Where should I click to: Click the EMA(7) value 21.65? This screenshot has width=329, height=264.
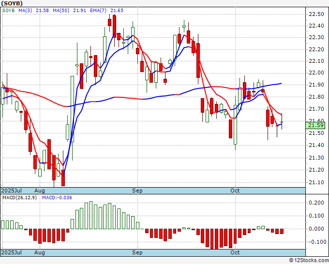pyautogui.click(x=117, y=11)
